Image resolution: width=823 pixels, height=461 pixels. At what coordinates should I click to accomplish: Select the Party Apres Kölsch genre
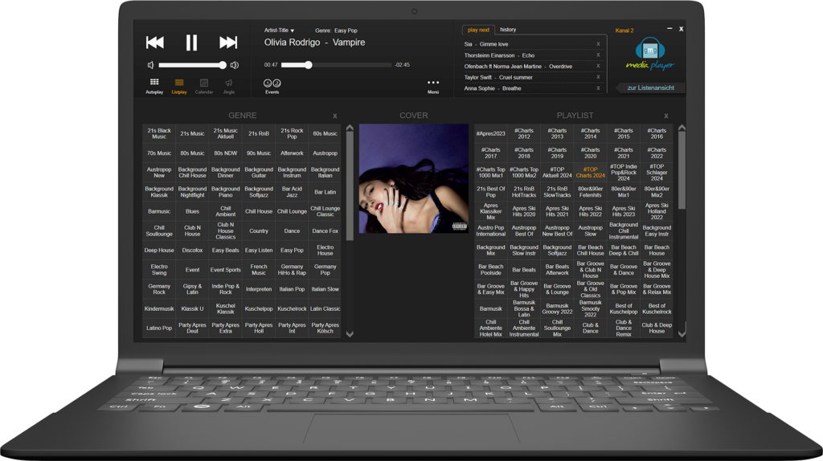tap(325, 328)
